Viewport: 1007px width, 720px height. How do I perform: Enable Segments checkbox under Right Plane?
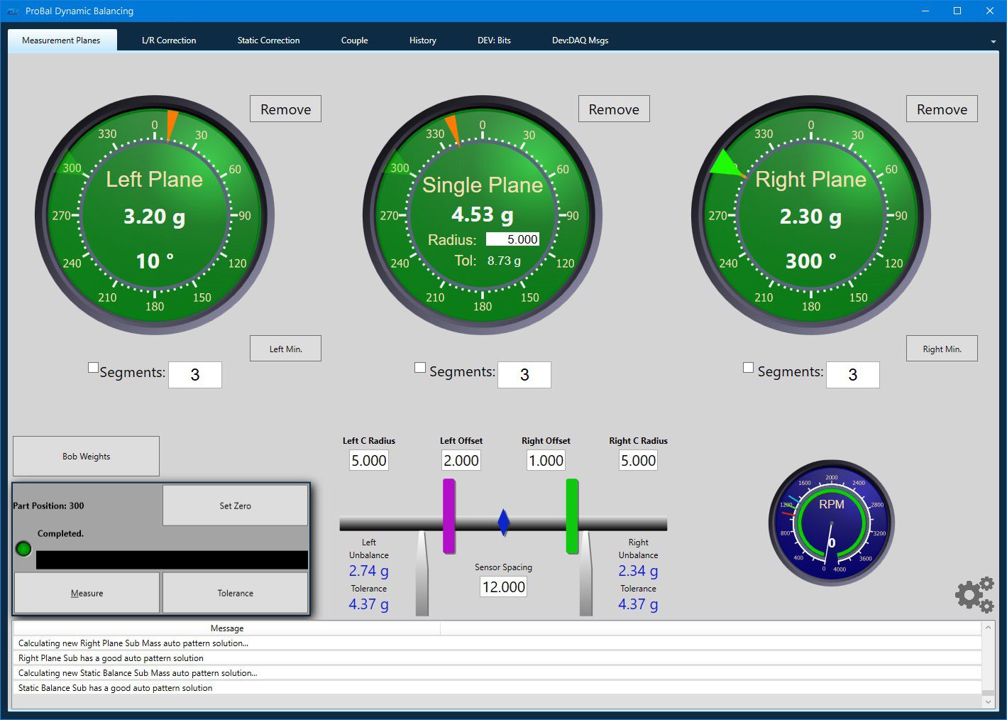(748, 367)
